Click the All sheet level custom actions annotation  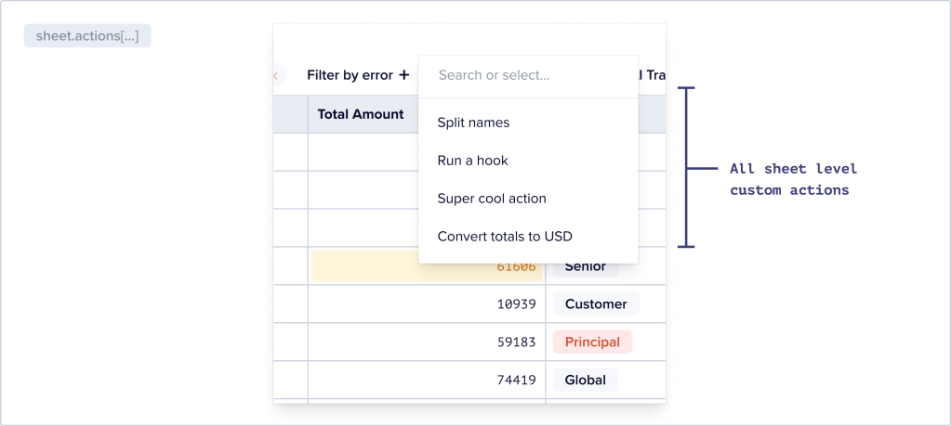coord(792,179)
